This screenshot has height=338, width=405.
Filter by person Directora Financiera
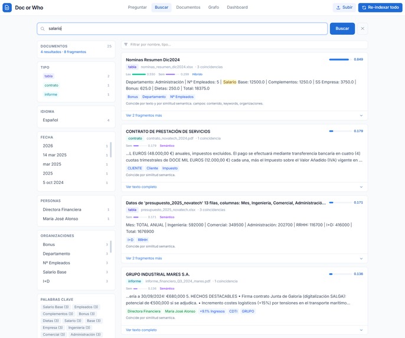click(x=76, y=209)
